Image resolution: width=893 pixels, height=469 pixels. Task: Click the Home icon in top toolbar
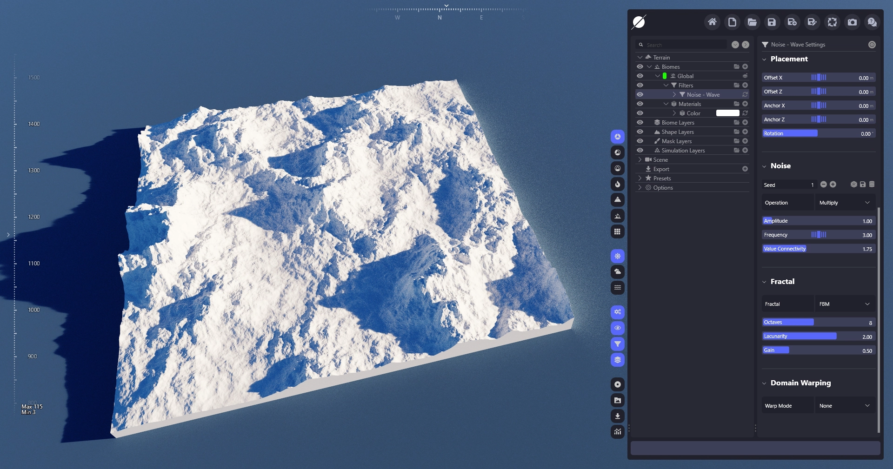click(712, 22)
